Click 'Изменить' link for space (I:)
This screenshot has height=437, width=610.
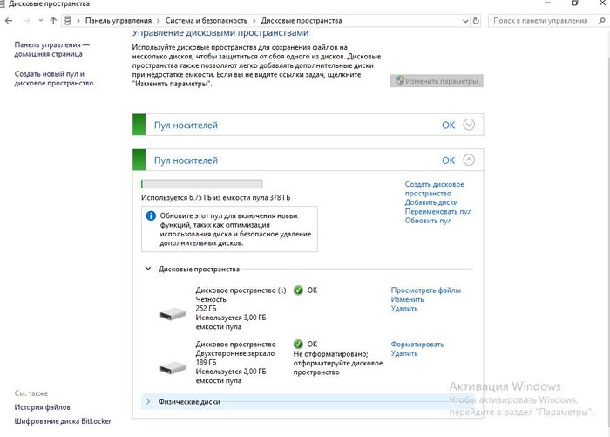pos(407,299)
